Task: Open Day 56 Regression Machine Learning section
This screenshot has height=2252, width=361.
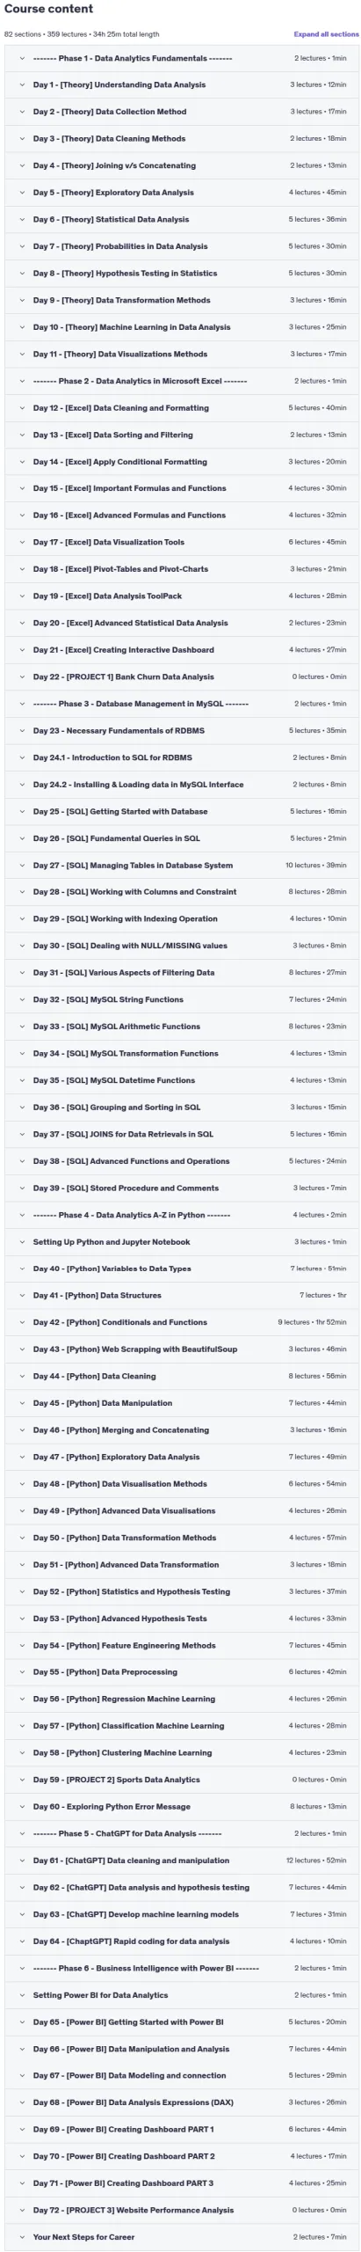Action: click(x=181, y=1699)
